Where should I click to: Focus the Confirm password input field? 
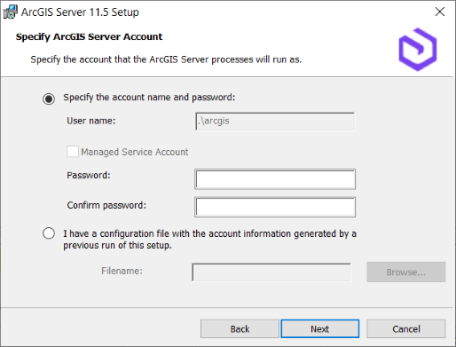pos(275,207)
